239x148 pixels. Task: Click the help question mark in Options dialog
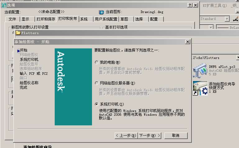[x=190, y=5]
